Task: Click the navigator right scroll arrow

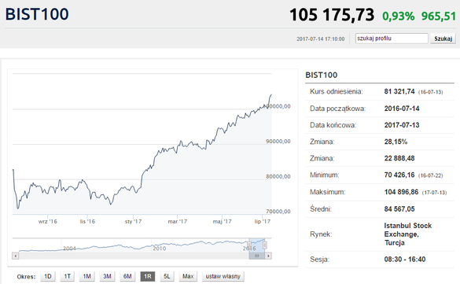Action: point(268,256)
